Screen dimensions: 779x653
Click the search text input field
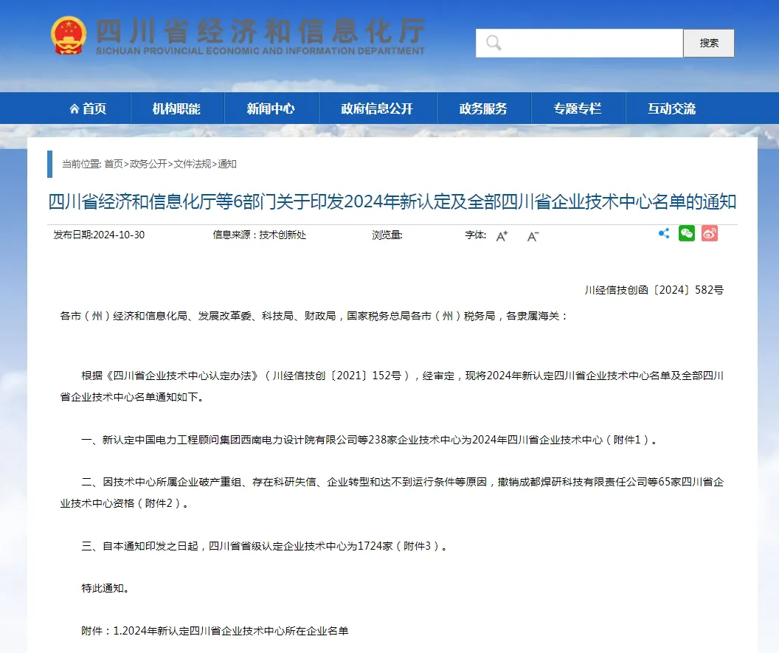coord(590,43)
